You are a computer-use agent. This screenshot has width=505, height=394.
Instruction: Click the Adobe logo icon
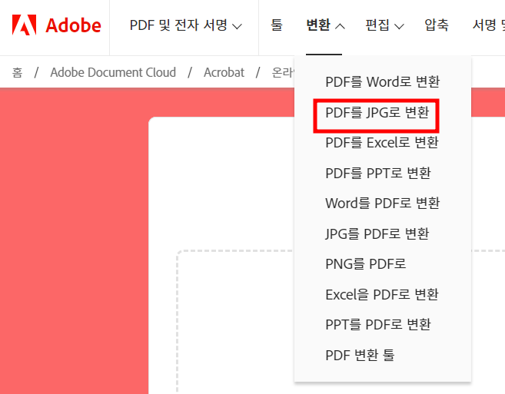click(24, 25)
